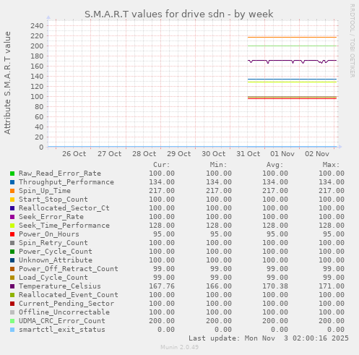
Task: Select the Power_Cycle_Count legend label
Action: click(x=56, y=252)
